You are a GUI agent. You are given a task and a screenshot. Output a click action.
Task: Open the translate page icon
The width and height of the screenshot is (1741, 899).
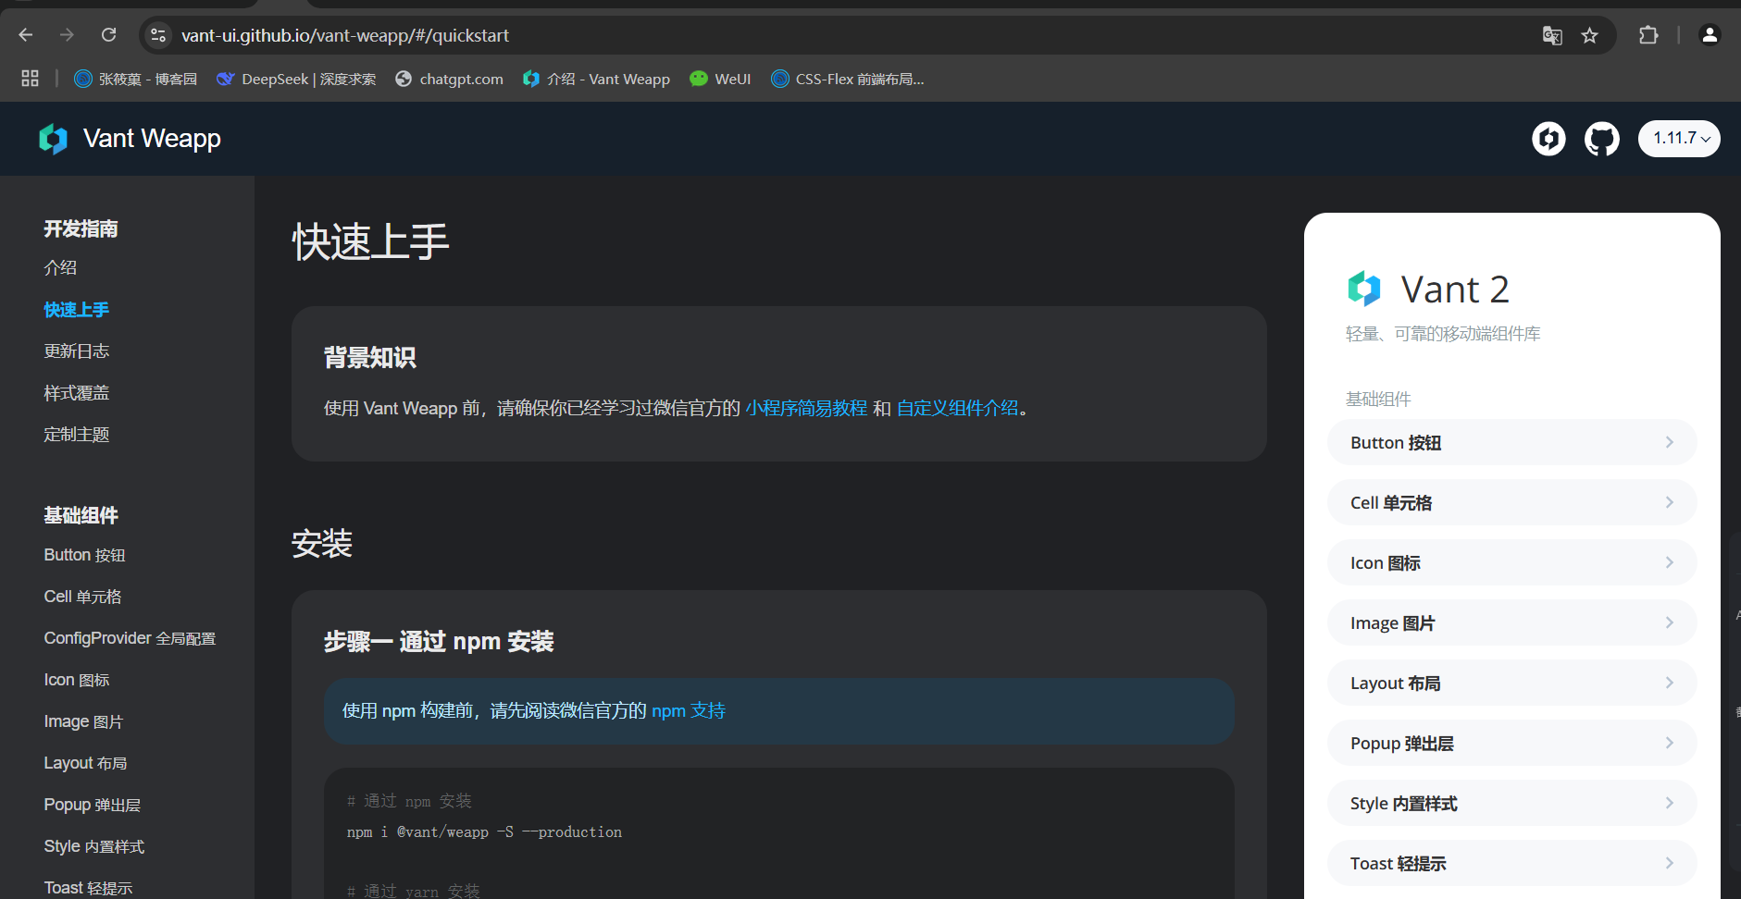pyautogui.click(x=1552, y=35)
